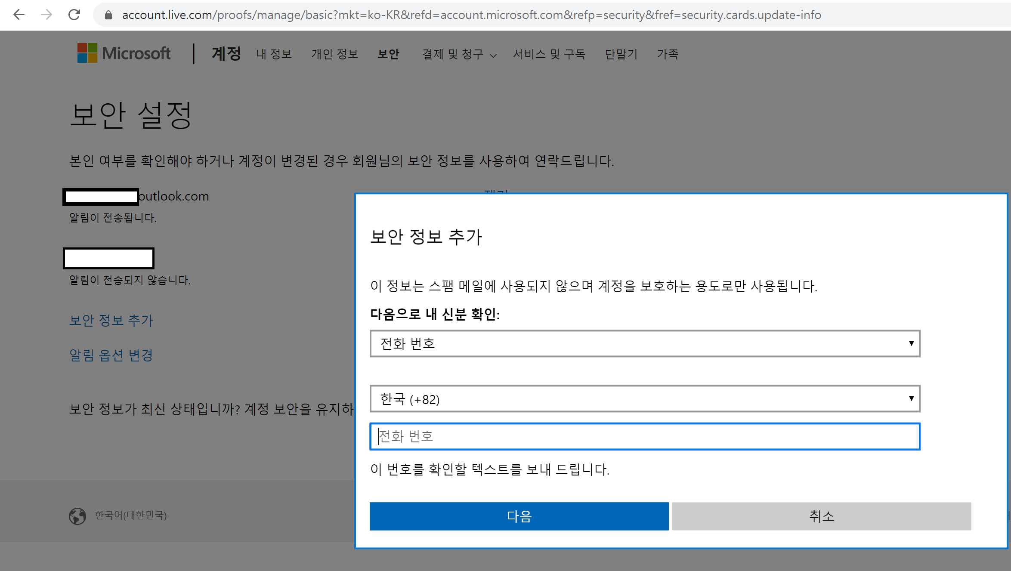This screenshot has width=1011, height=571.
Task: Open 서비스 및 구독 menu item
Action: click(549, 54)
